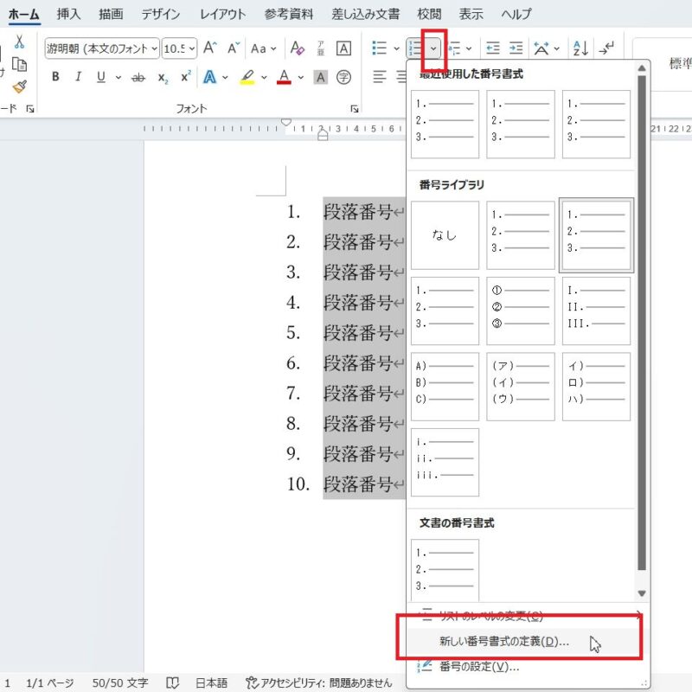Apply subscript formatting
Viewport: 692px width, 692px height.
pos(163,78)
